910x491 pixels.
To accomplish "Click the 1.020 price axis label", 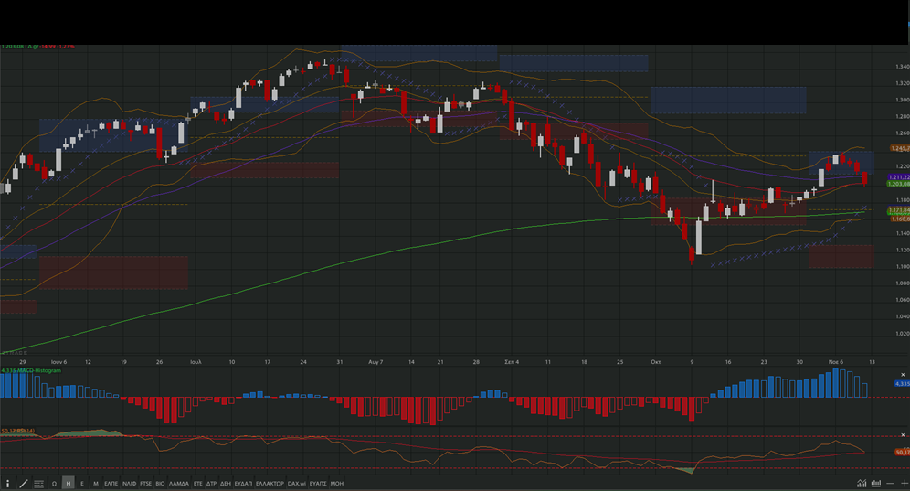I will pyautogui.click(x=902, y=334).
